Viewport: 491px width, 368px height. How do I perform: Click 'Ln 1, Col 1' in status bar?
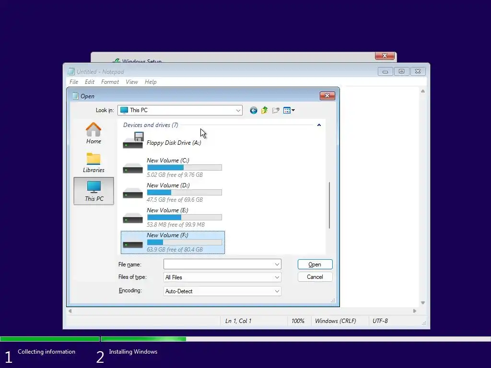click(238, 321)
